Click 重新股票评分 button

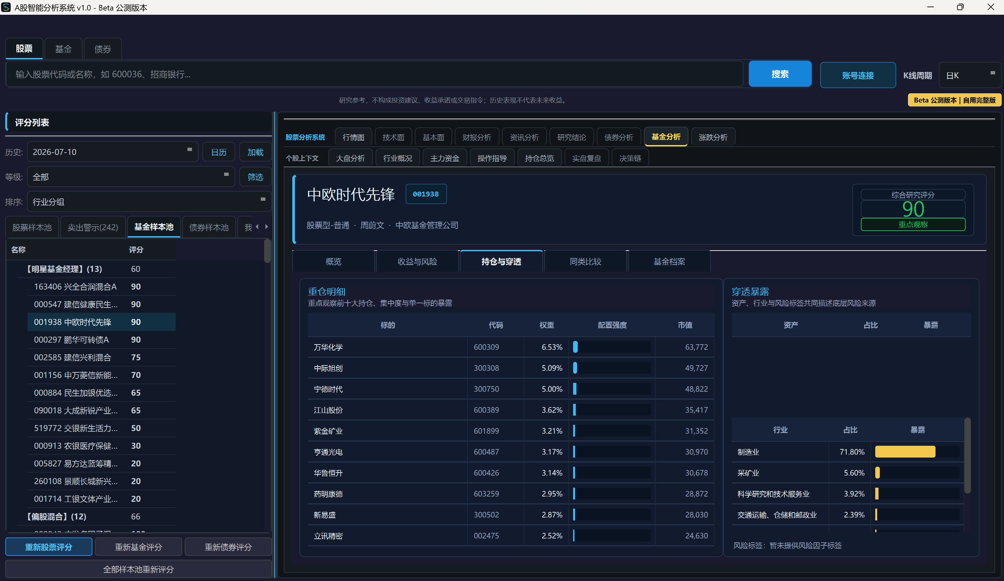click(48, 547)
